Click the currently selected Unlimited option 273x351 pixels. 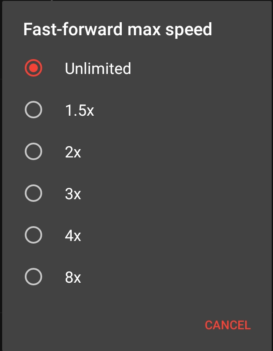click(x=33, y=68)
